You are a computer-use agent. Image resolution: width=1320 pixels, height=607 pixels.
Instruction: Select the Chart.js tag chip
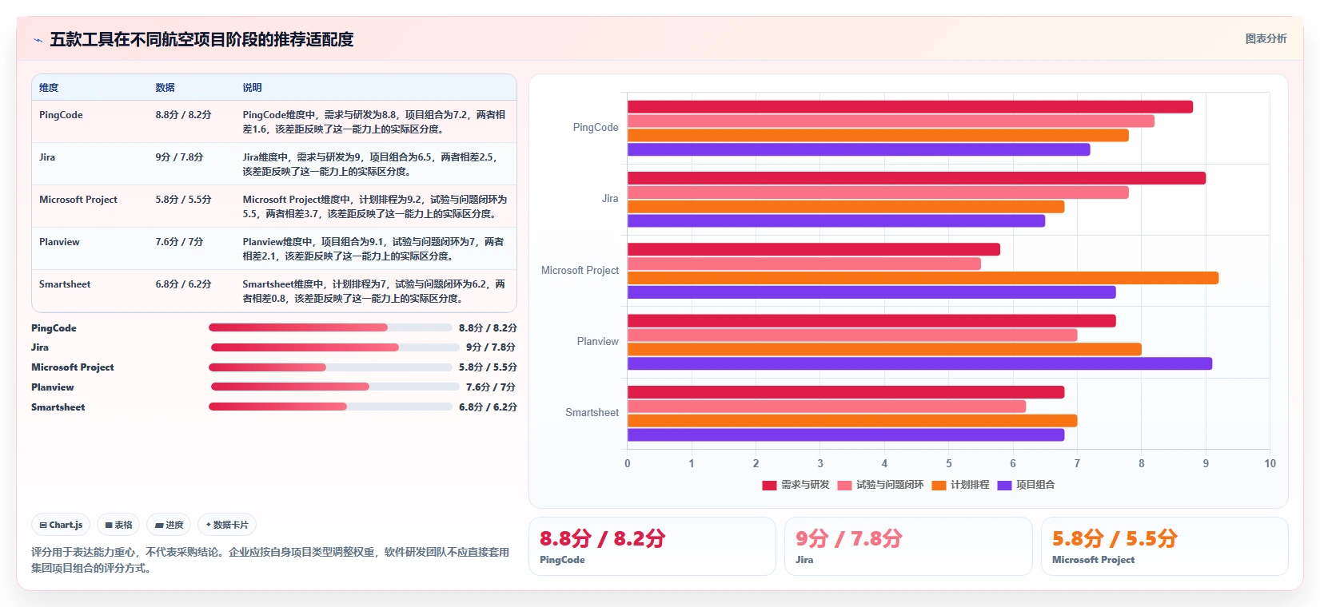[61, 525]
